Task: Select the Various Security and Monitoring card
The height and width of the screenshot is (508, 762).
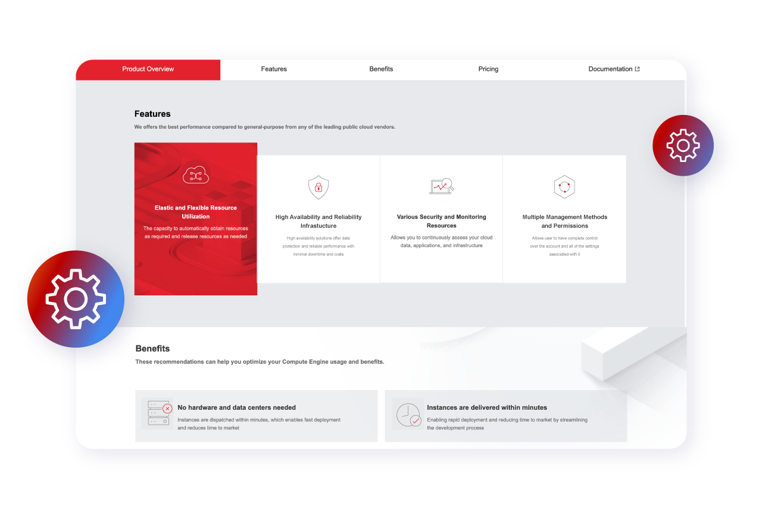Action: pos(441,219)
